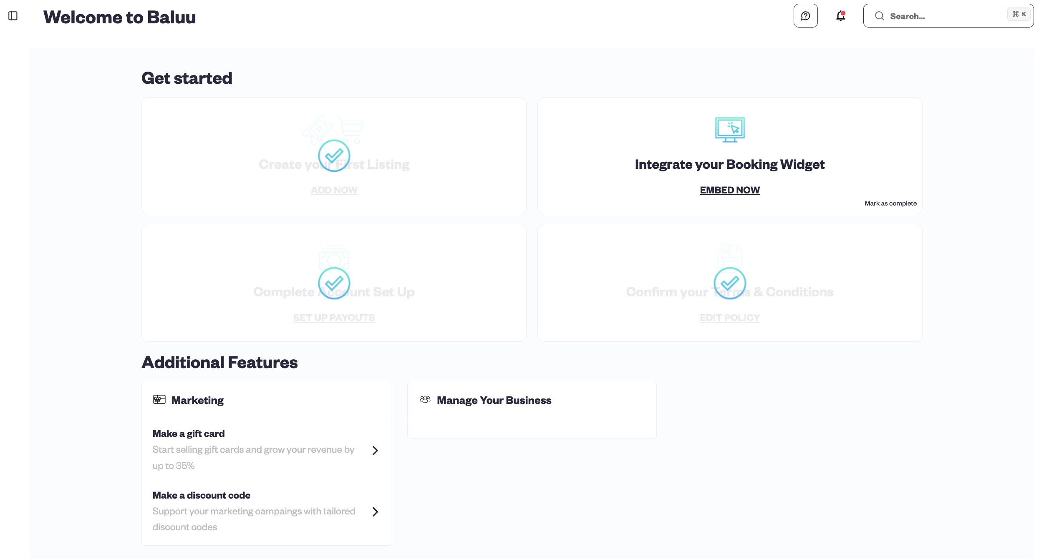Click the Complete Account Set Up checkmark
The image size is (1039, 559).
click(334, 283)
